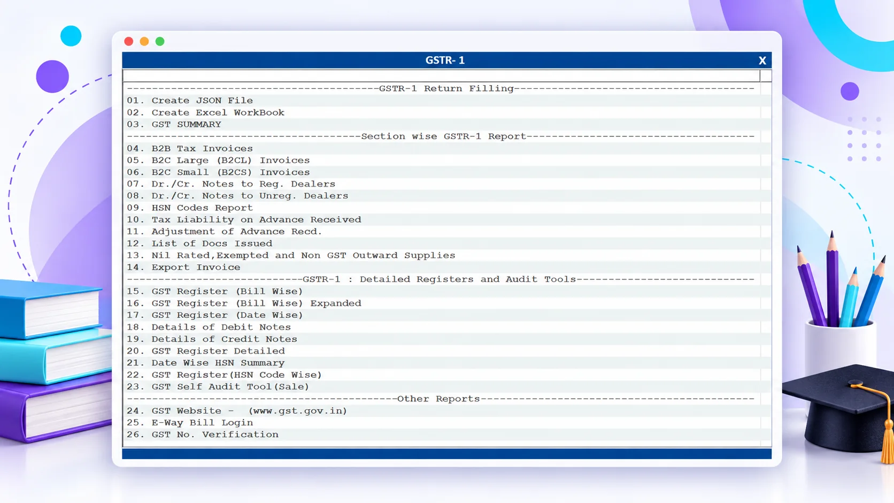Click the red window close dot
The width and height of the screenshot is (894, 503).
pyautogui.click(x=129, y=41)
